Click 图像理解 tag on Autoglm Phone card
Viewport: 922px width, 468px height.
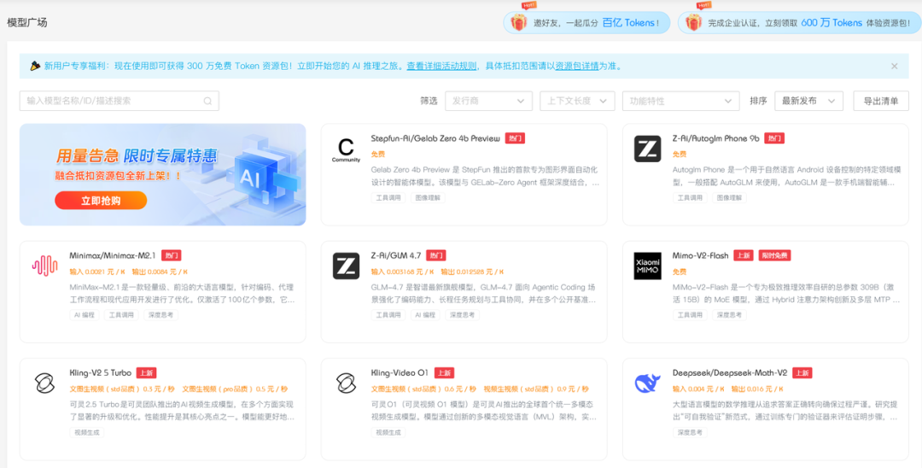pos(729,197)
